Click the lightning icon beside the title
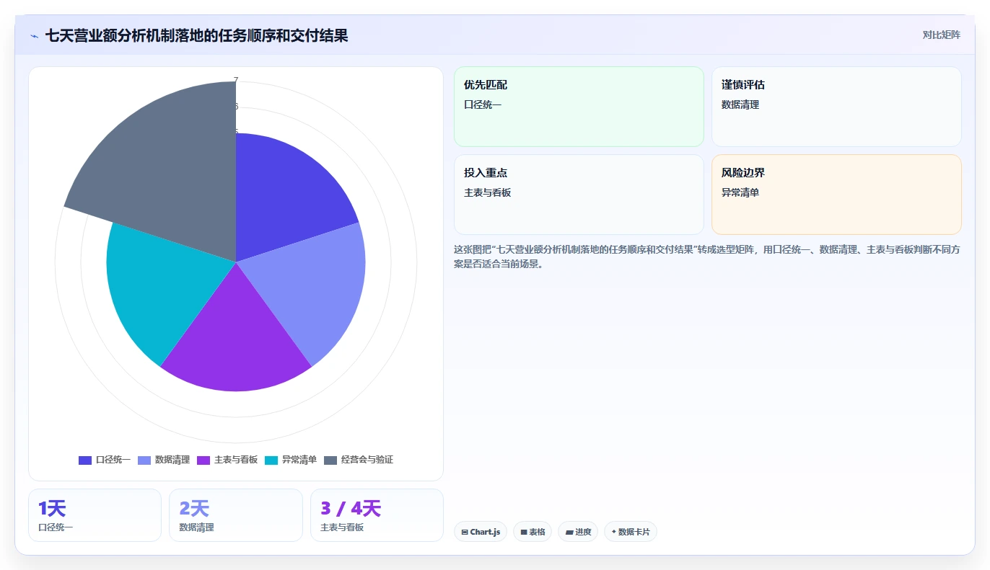The height and width of the screenshot is (570, 990). coord(34,36)
